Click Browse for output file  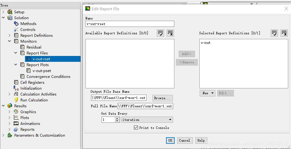162,98
